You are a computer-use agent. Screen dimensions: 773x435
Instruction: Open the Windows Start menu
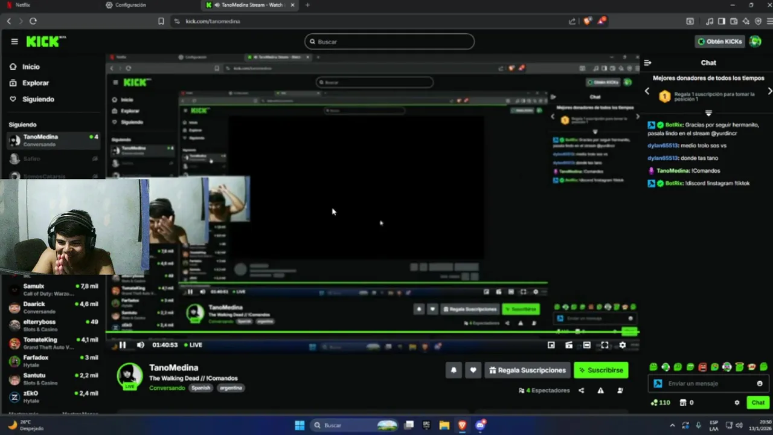(x=300, y=425)
